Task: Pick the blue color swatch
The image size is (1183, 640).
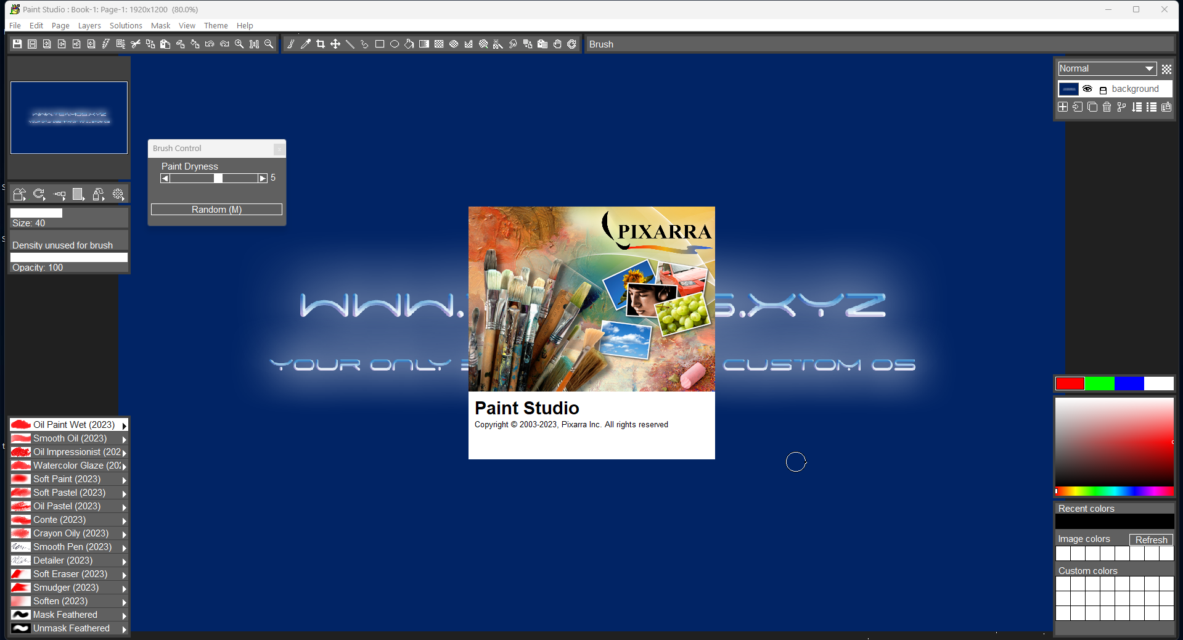Action: (x=1129, y=384)
